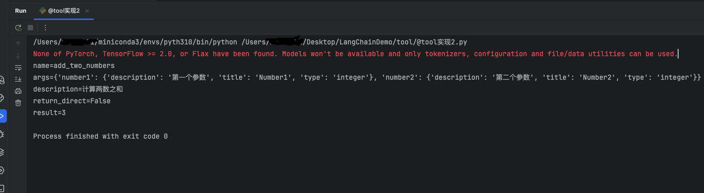Jump down the stack trace with down arrow
The height and width of the screenshot is (193, 704).
[x=18, y=56]
